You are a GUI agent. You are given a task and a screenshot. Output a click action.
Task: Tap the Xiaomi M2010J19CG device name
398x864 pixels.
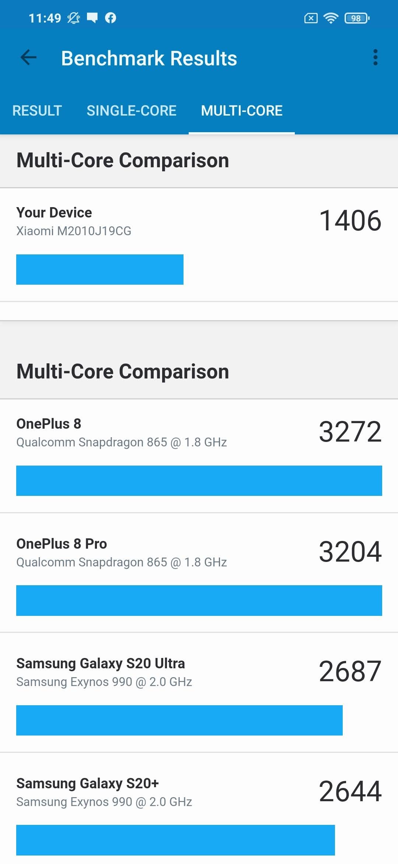tap(74, 231)
